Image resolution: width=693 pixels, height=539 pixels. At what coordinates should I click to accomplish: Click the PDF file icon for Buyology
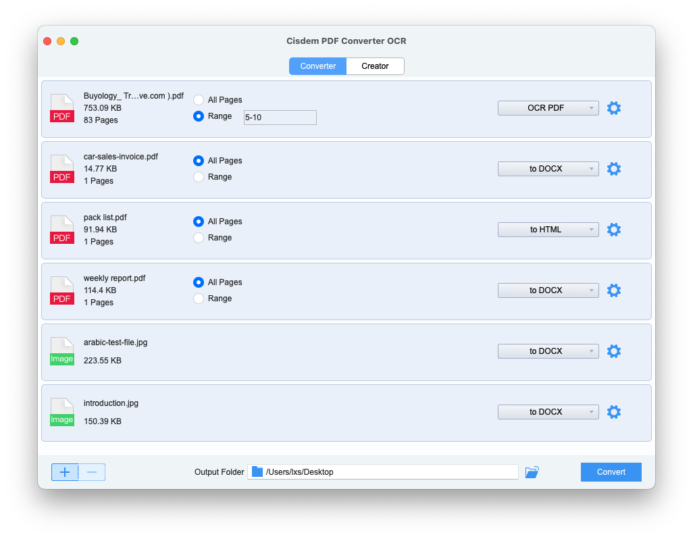(x=62, y=108)
